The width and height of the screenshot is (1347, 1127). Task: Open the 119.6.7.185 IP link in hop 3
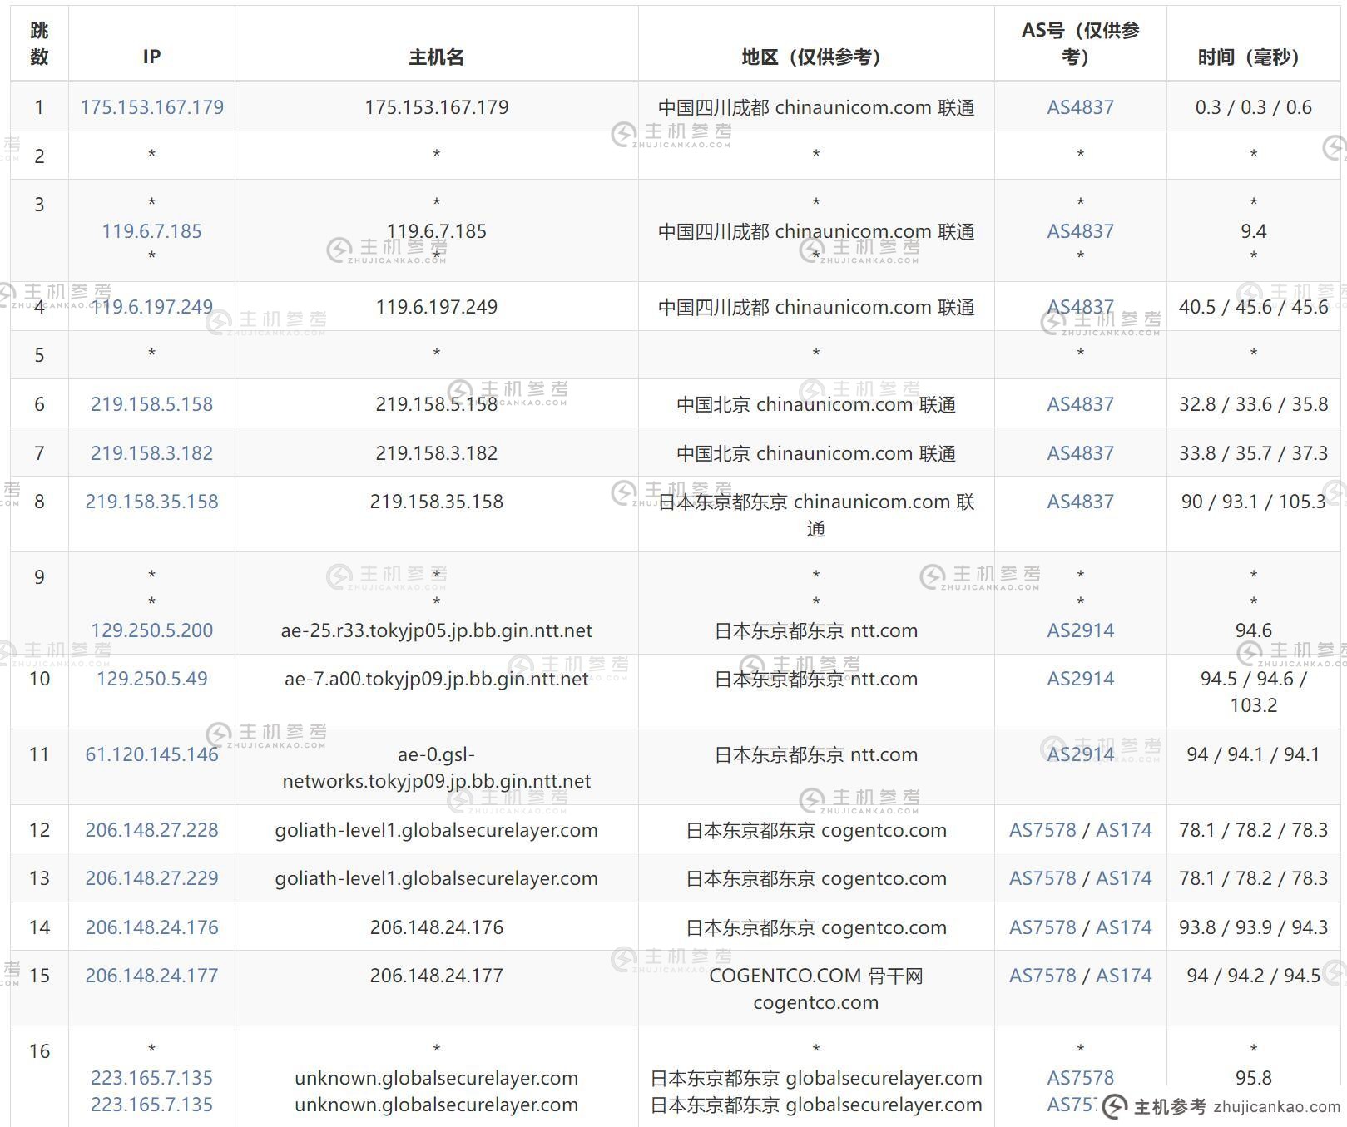pos(151,231)
